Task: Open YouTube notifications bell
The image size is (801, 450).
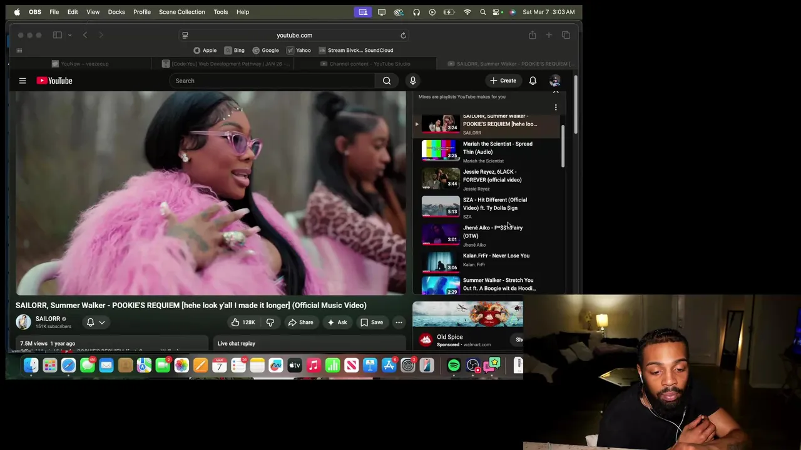Action: (533, 81)
